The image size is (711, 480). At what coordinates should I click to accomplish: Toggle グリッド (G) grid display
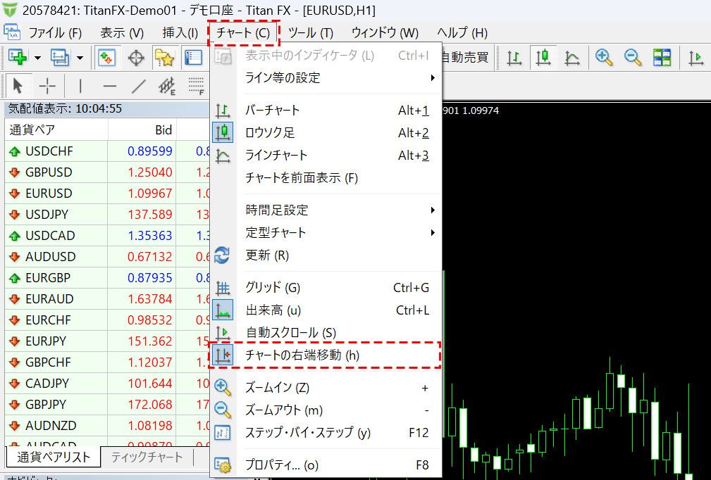click(x=272, y=287)
